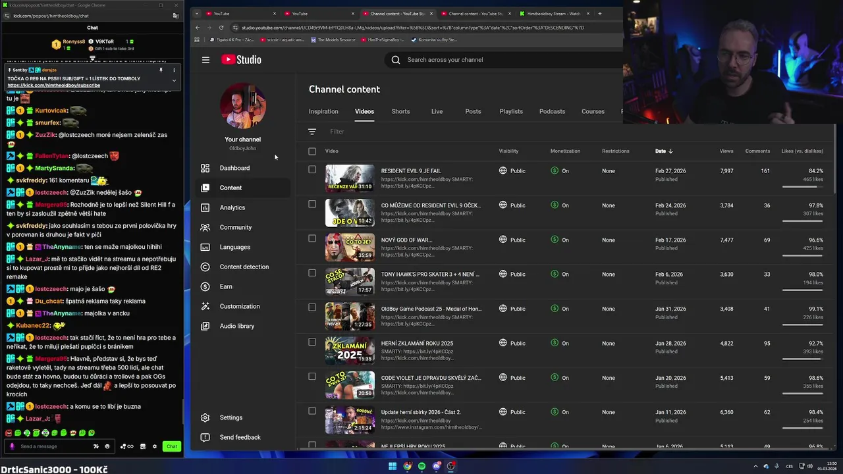
Task: Select the Himtheoldboy Stream browser tab
Action: tap(553, 13)
